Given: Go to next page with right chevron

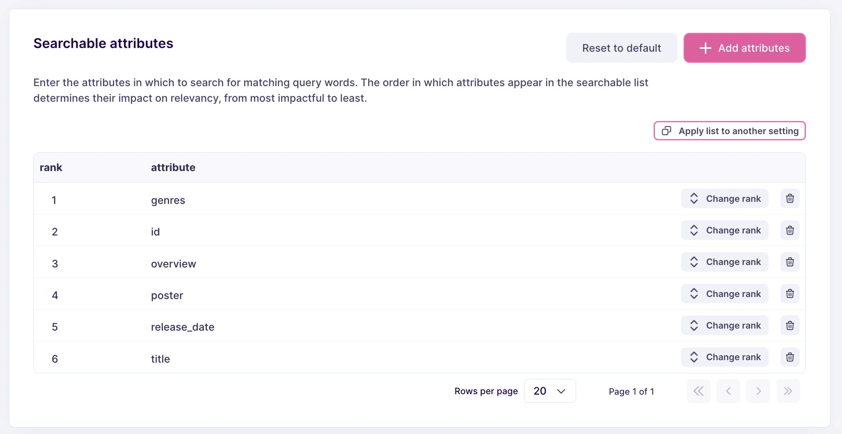Looking at the screenshot, I should 758,391.
